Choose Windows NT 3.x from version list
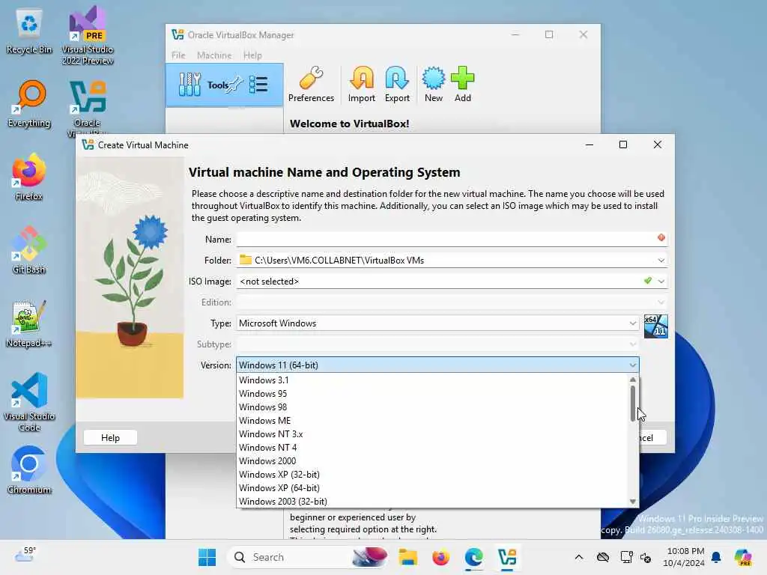 tap(432, 434)
